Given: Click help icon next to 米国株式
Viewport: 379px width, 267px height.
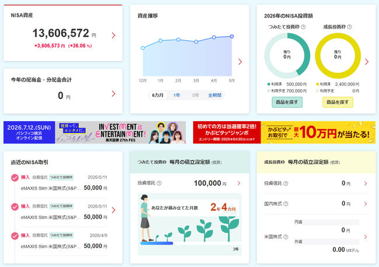Looking at the screenshot, I should pos(286,237).
